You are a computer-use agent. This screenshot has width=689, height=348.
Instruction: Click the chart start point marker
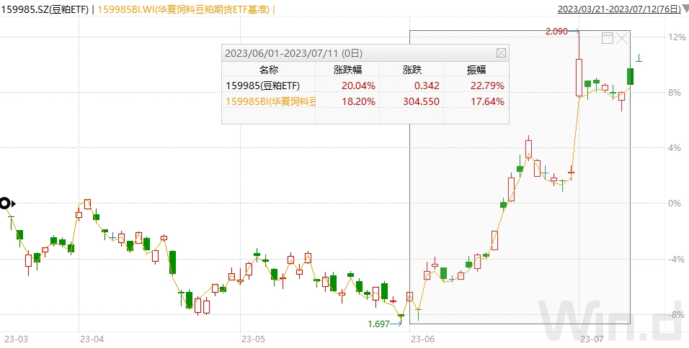pos(6,203)
